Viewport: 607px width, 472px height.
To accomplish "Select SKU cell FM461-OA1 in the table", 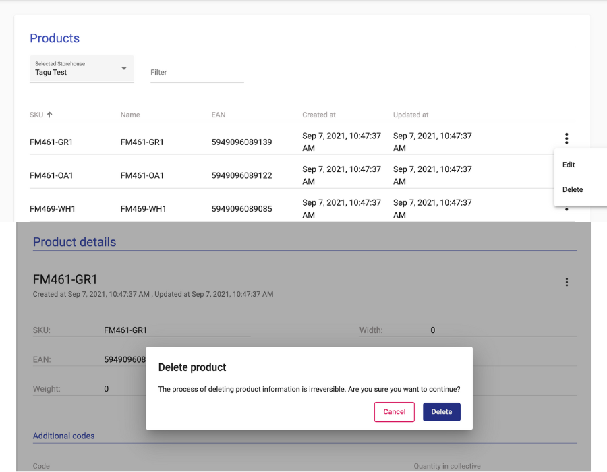I will [51, 175].
